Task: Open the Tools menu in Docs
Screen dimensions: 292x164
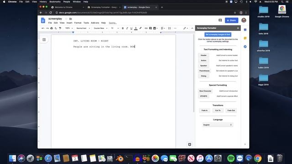Action: pos(86,23)
